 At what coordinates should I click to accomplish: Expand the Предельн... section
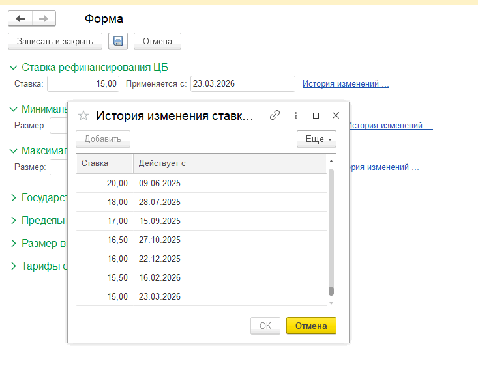pyautogui.click(x=14, y=221)
